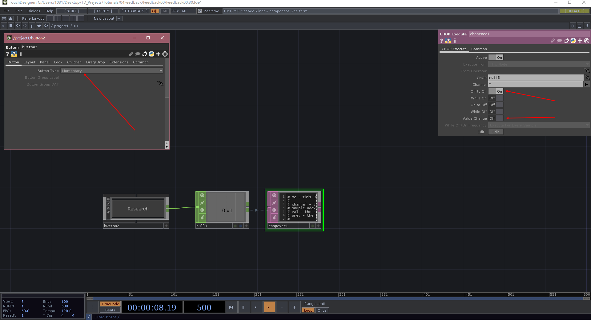
Task: Click the TUTORIALS button in the top bar
Action: 135,11
